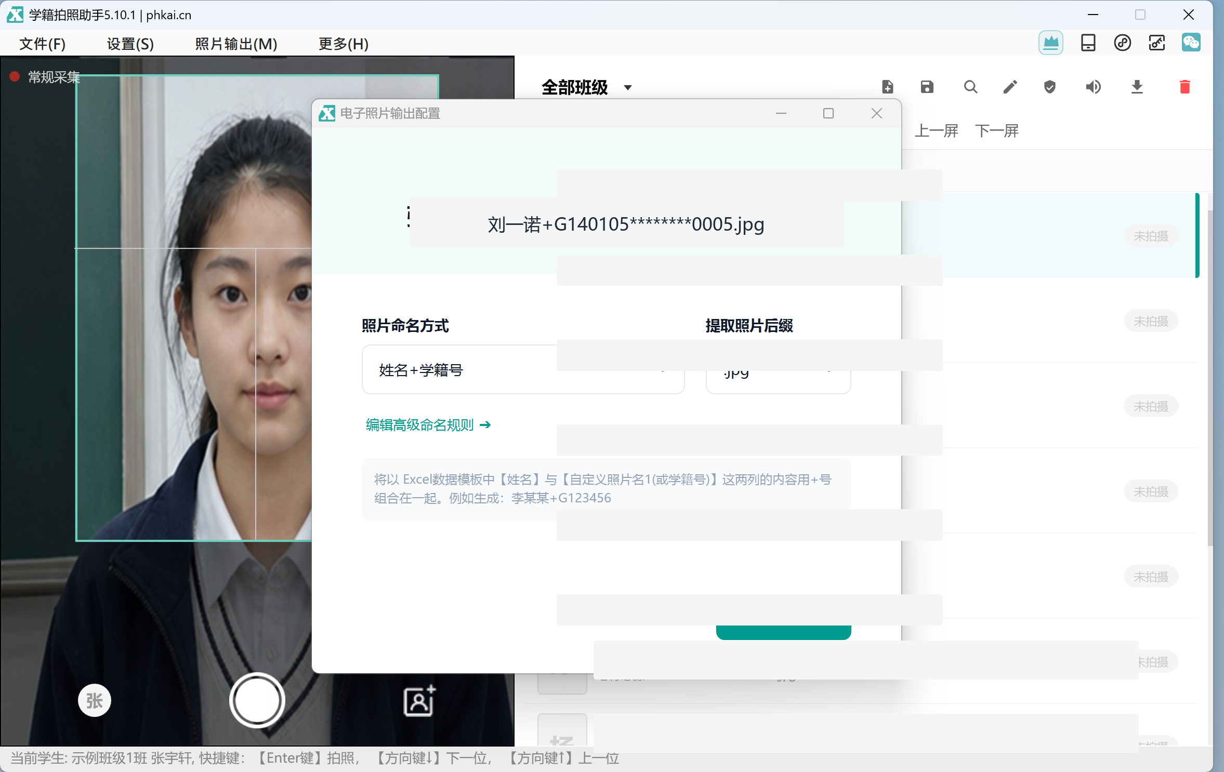Maximize the 电子照片输出配置 dialog

coord(828,113)
